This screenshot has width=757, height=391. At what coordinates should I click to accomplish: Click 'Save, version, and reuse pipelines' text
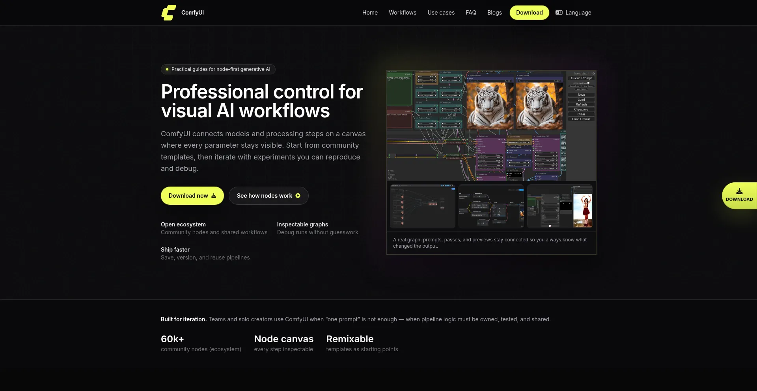[x=205, y=258]
